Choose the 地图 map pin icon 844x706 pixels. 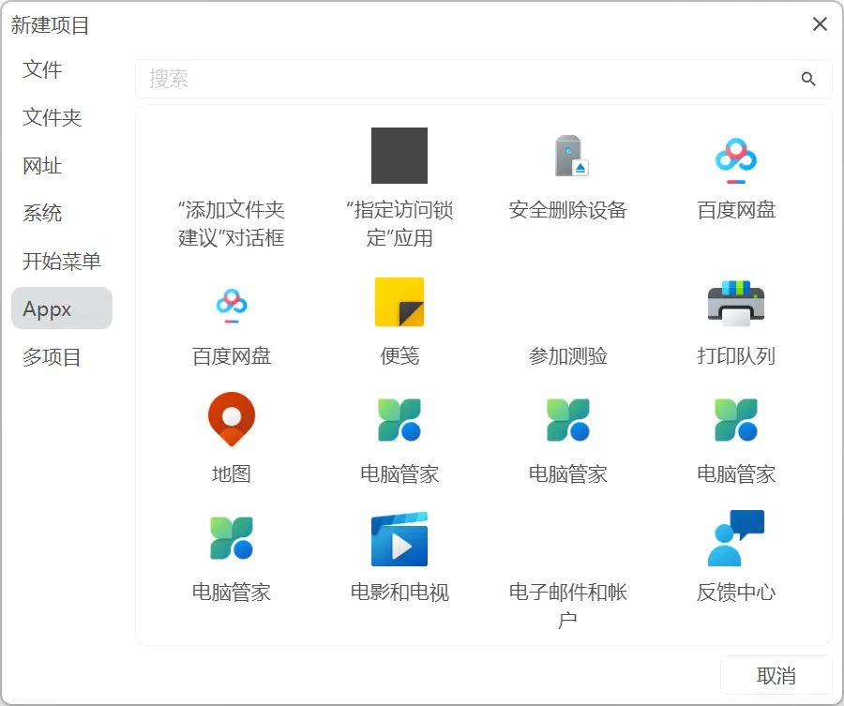[232, 419]
